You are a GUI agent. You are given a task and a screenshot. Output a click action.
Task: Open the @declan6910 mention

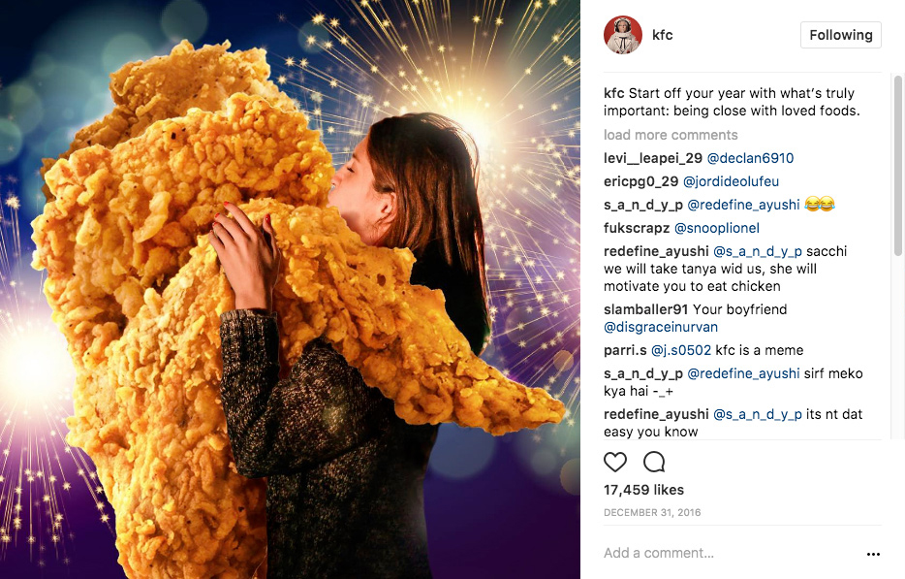point(750,158)
